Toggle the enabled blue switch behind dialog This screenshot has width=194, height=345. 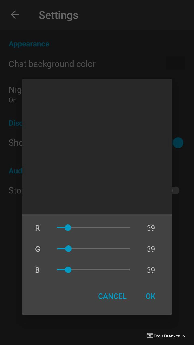[178, 143]
